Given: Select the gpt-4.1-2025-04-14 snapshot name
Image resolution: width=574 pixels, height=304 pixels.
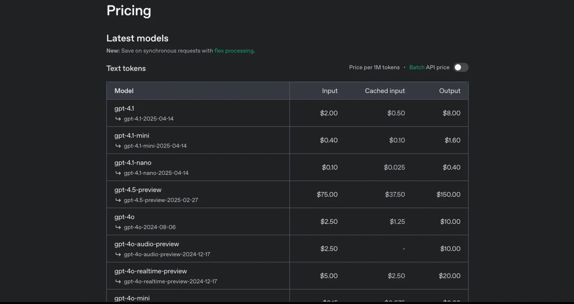Looking at the screenshot, I should [x=149, y=119].
